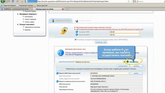Click the green "ПРОВЕРЕН" status checkmark
The width and height of the screenshot is (165, 93).
click(128, 62)
